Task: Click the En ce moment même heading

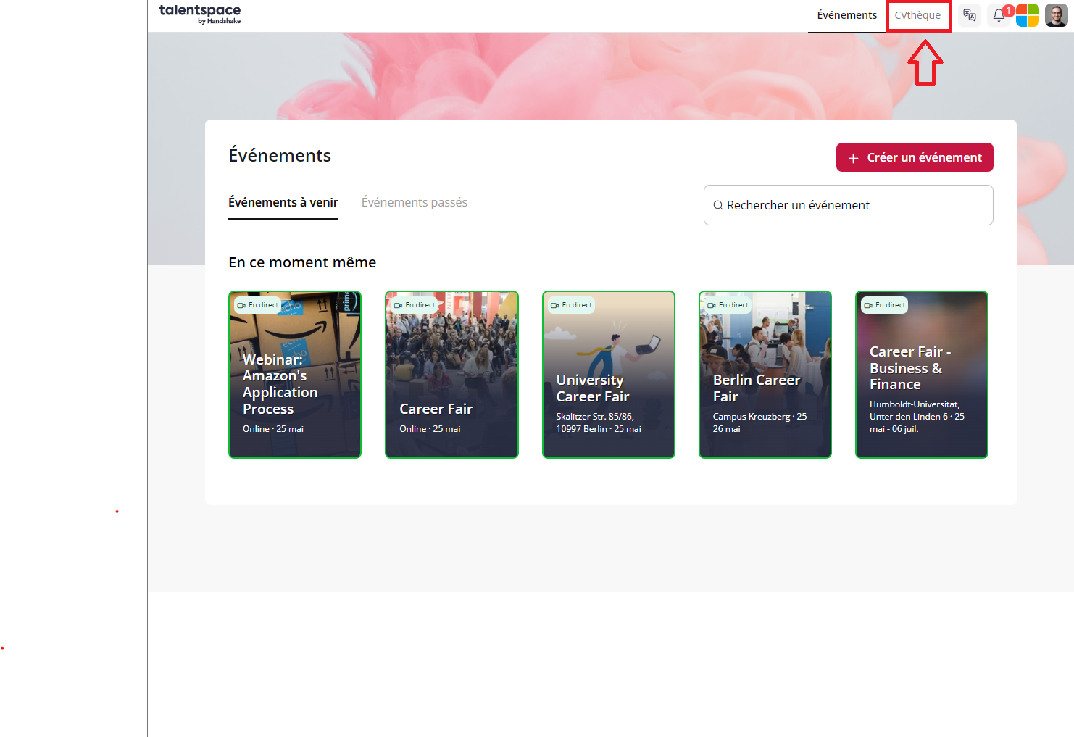Action: tap(302, 262)
